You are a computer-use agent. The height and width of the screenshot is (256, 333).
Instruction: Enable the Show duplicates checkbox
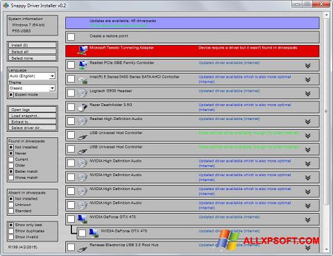(11, 231)
